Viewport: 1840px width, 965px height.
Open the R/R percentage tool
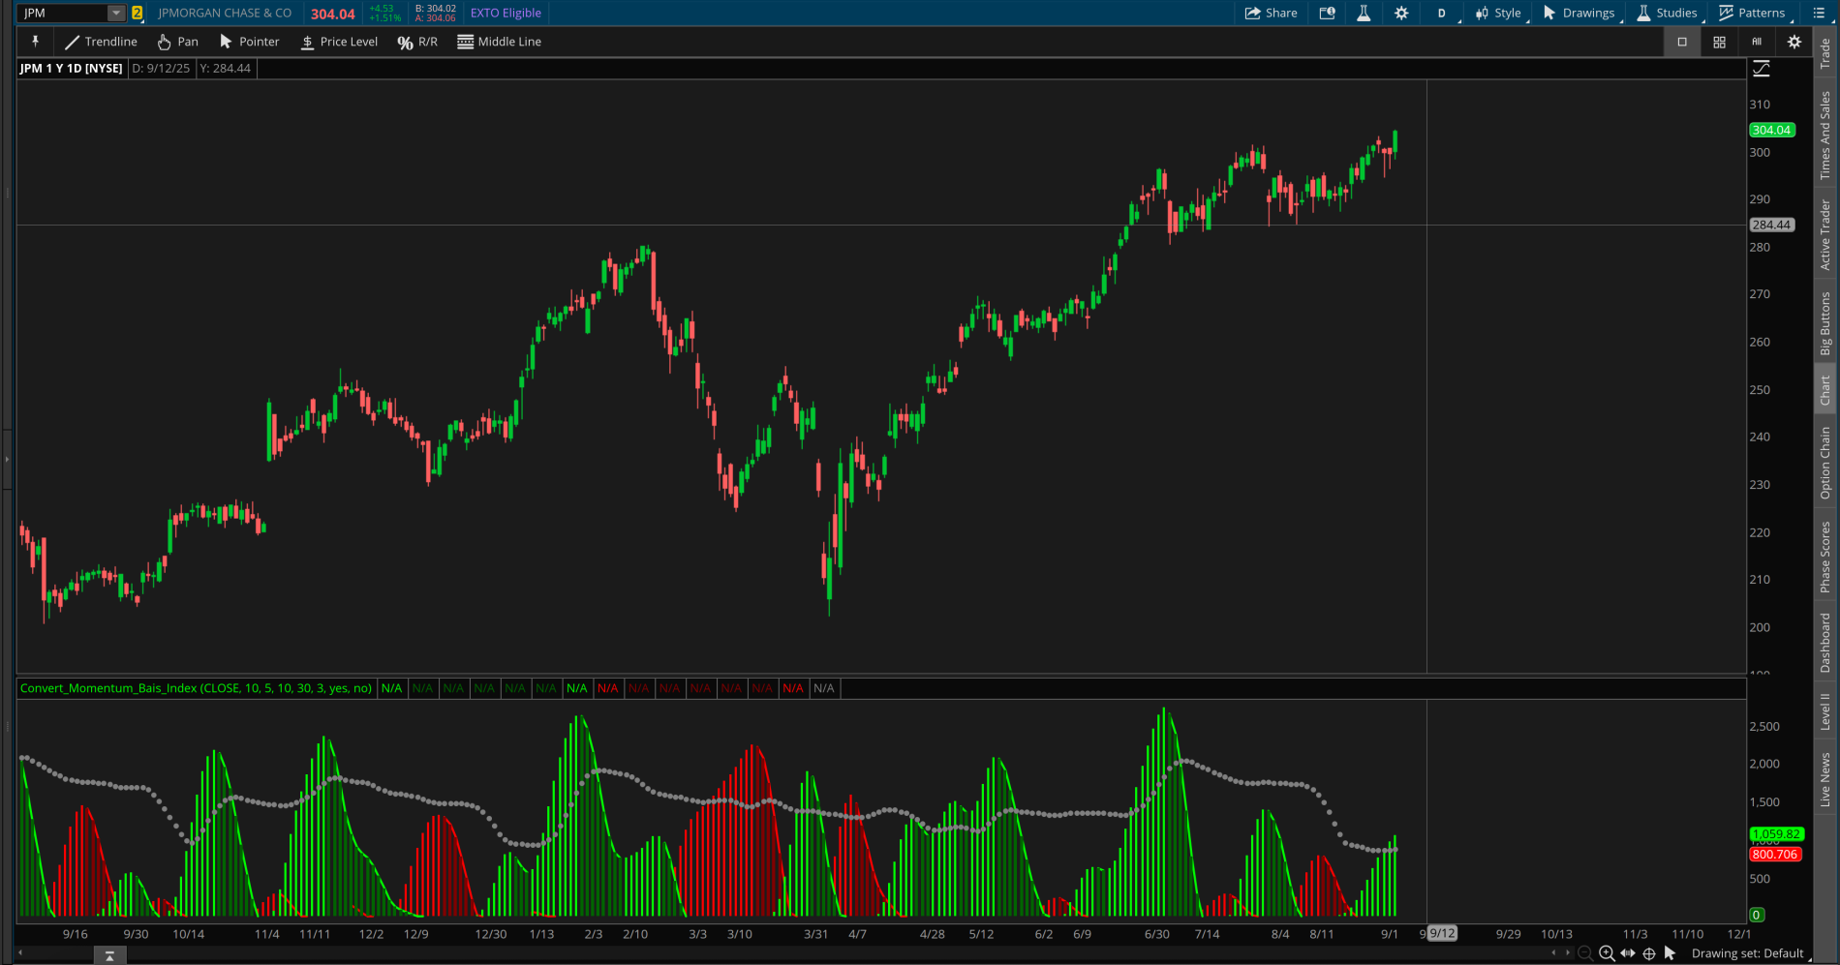(x=416, y=42)
